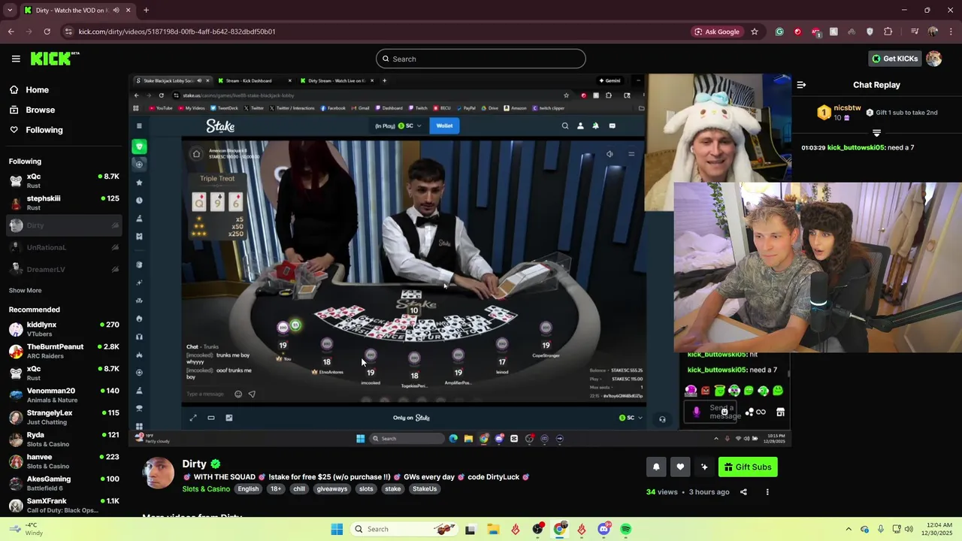Screen dimensions: 962x541
Task: Open Discord from the taskbar
Action: 604,529
